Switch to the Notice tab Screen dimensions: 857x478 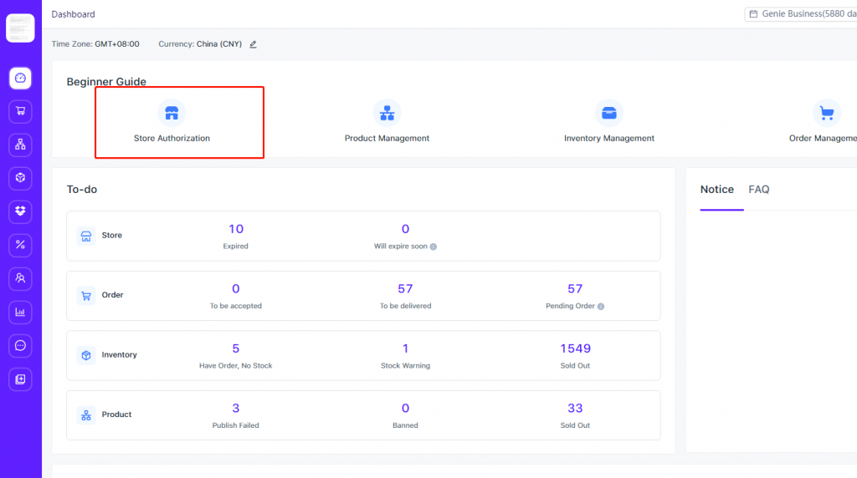point(717,190)
